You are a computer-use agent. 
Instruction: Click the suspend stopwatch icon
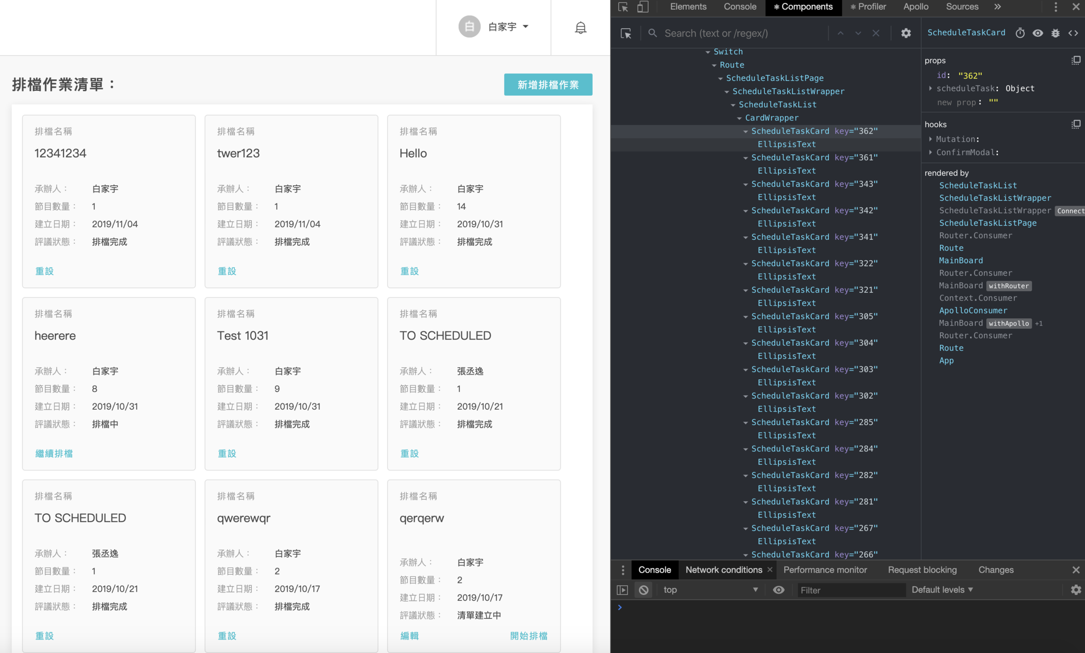(x=1020, y=33)
